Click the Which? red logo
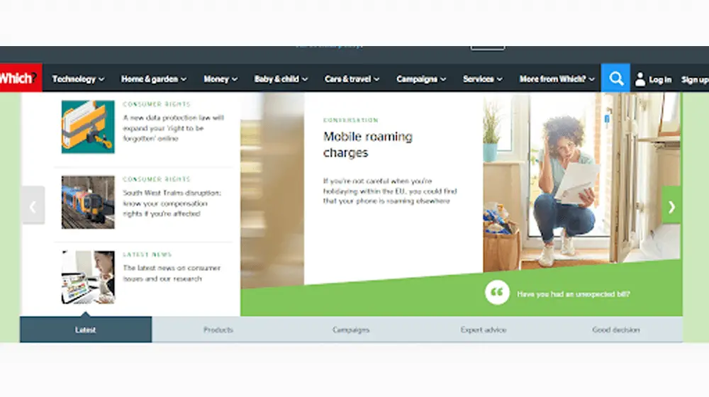 (21, 78)
